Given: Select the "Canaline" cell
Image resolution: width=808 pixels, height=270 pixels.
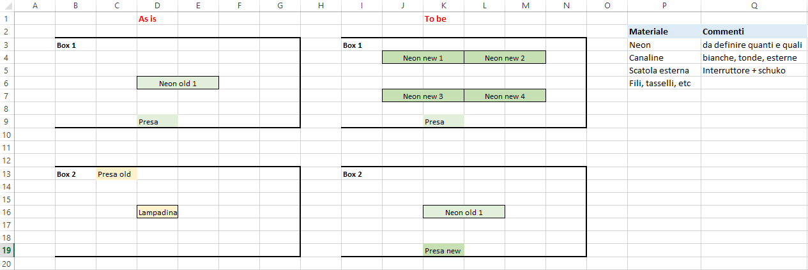Looking at the screenshot, I should click(x=664, y=58).
